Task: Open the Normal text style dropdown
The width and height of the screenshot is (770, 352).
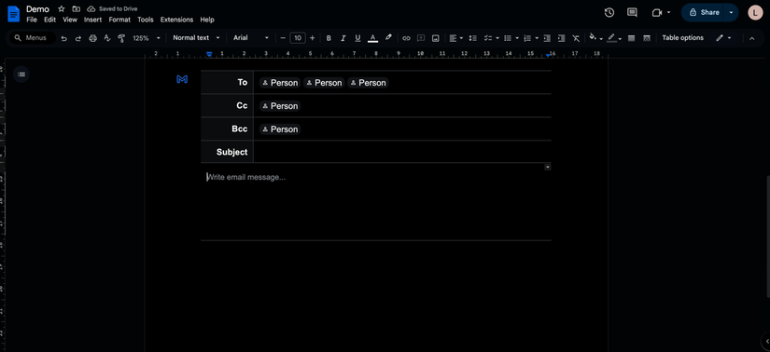Action: 196,38
